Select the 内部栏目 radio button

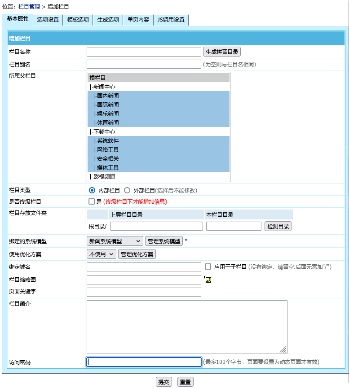tap(93, 190)
